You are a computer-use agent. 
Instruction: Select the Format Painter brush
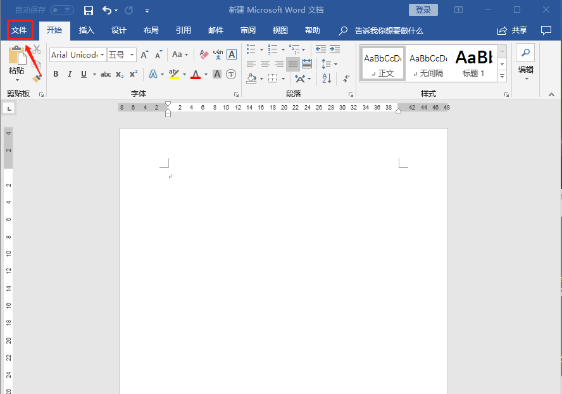point(37,78)
